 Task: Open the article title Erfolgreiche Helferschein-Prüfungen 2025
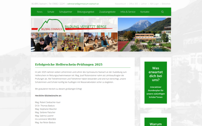pos(69,65)
